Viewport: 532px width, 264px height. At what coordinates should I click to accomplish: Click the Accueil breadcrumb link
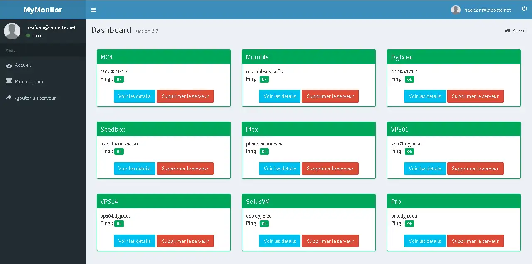(520, 31)
